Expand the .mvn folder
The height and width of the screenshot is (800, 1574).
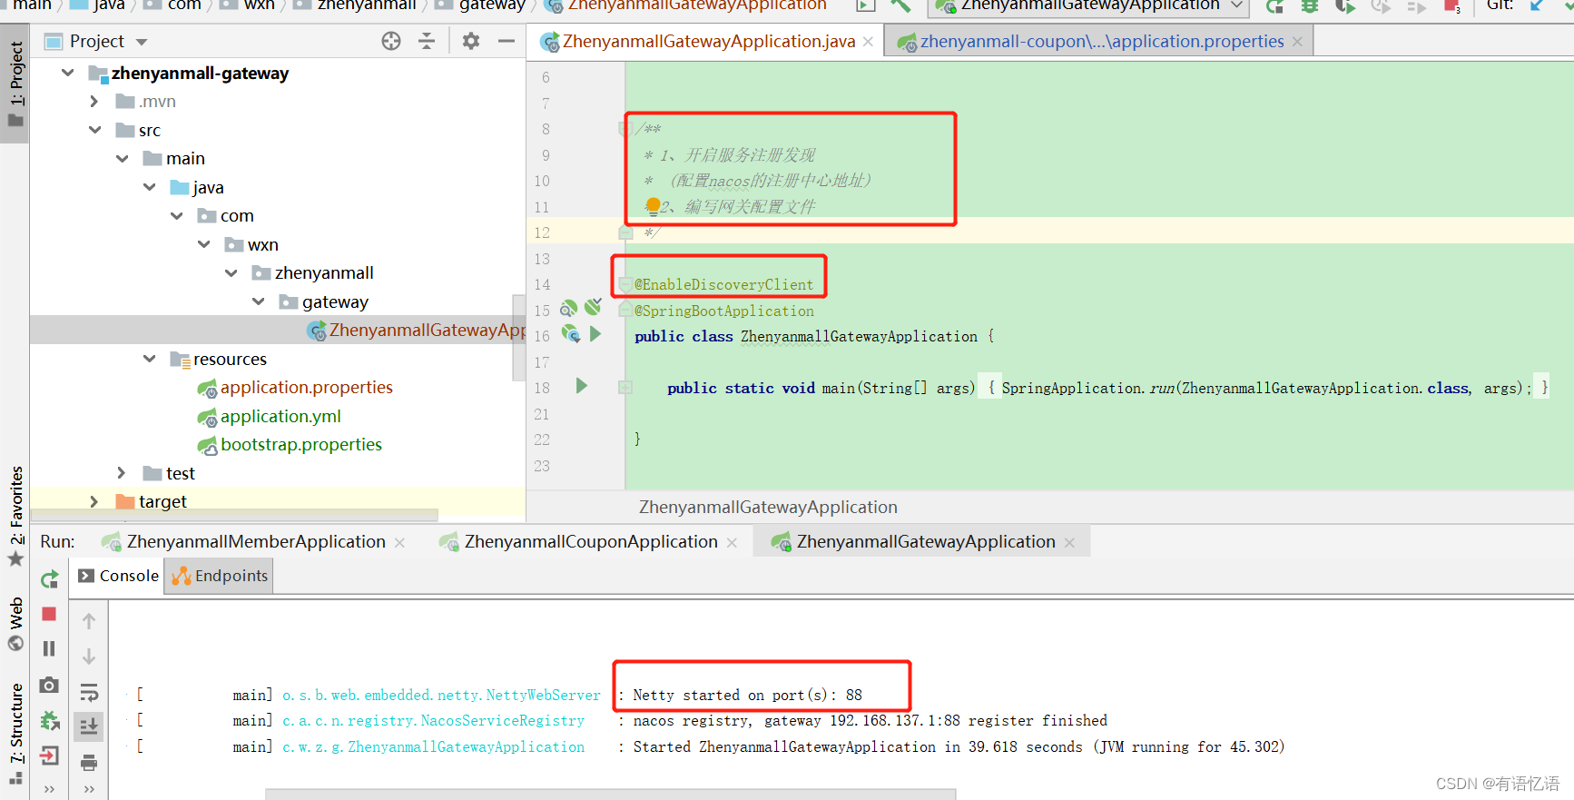click(x=94, y=101)
